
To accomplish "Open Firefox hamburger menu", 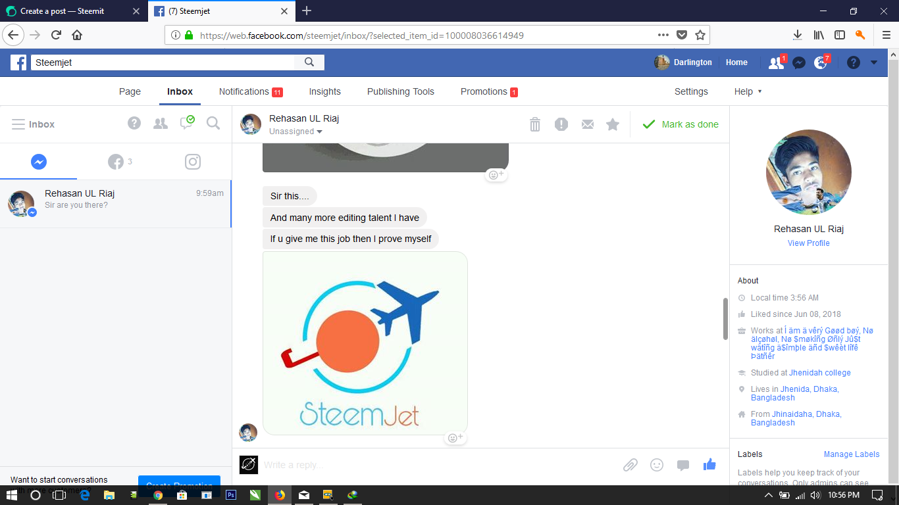I will [x=886, y=35].
